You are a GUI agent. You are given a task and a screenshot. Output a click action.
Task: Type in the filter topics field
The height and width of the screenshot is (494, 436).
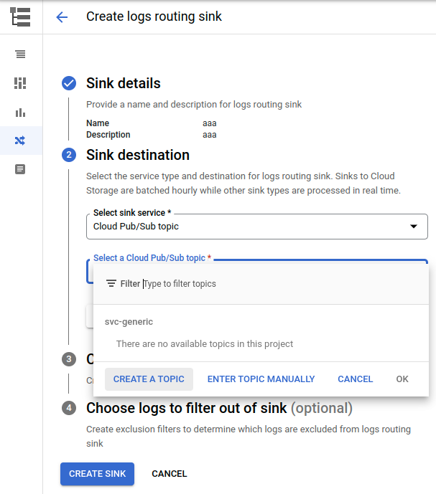tap(280, 284)
